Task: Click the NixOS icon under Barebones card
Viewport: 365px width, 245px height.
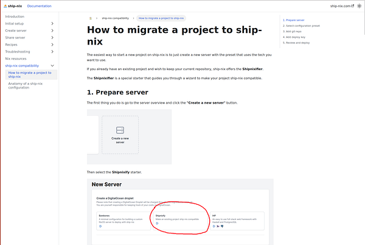Action: (100, 226)
